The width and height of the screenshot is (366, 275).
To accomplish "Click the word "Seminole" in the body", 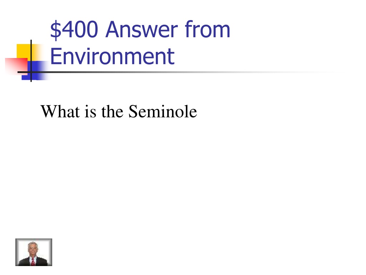I will click(x=163, y=111).
